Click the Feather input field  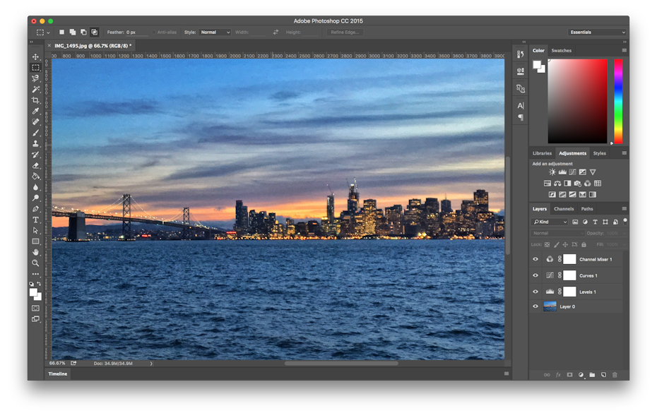click(138, 32)
